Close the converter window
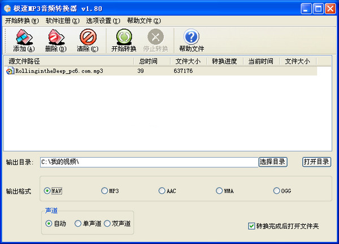 pyautogui.click(x=331, y=9)
